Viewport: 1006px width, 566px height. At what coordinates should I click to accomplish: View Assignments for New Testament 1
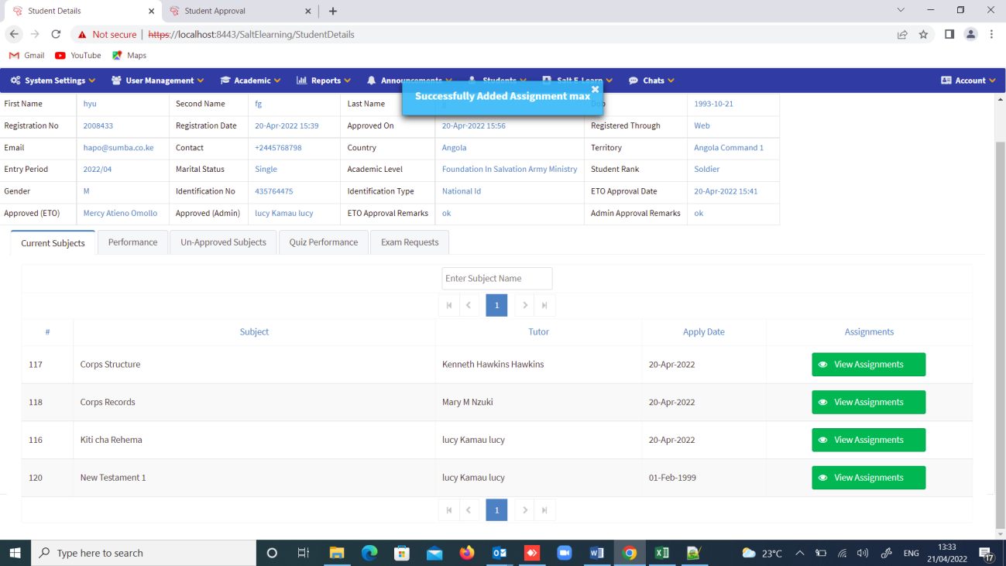(868, 478)
